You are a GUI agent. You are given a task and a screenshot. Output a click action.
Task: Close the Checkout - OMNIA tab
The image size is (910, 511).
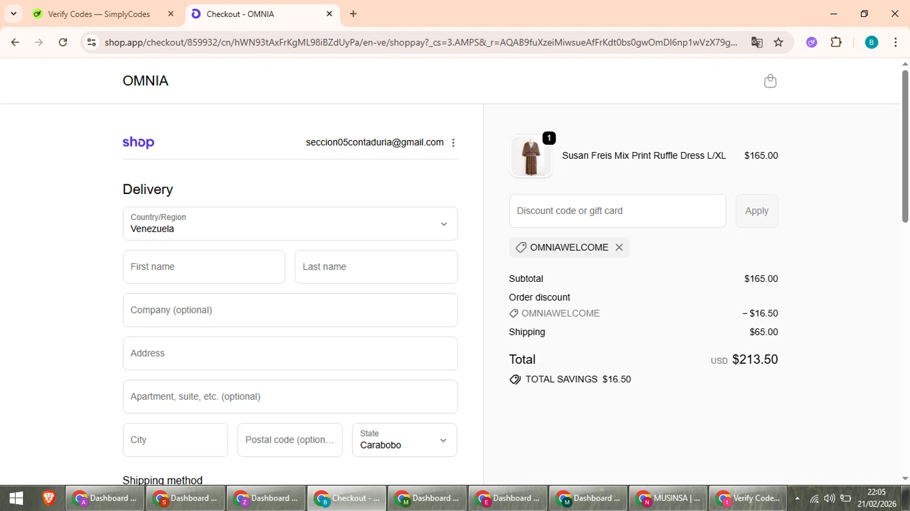329,13
